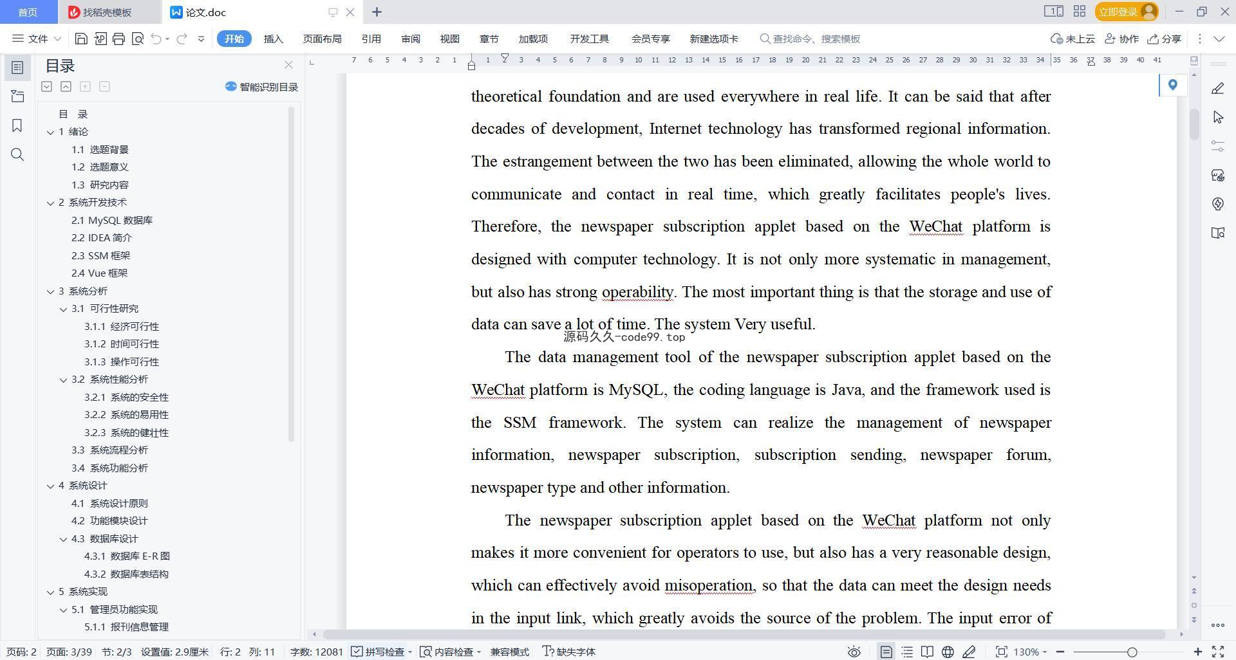This screenshot has width=1236, height=660.
Task: Switch to web layout view in status bar
Action: click(948, 652)
